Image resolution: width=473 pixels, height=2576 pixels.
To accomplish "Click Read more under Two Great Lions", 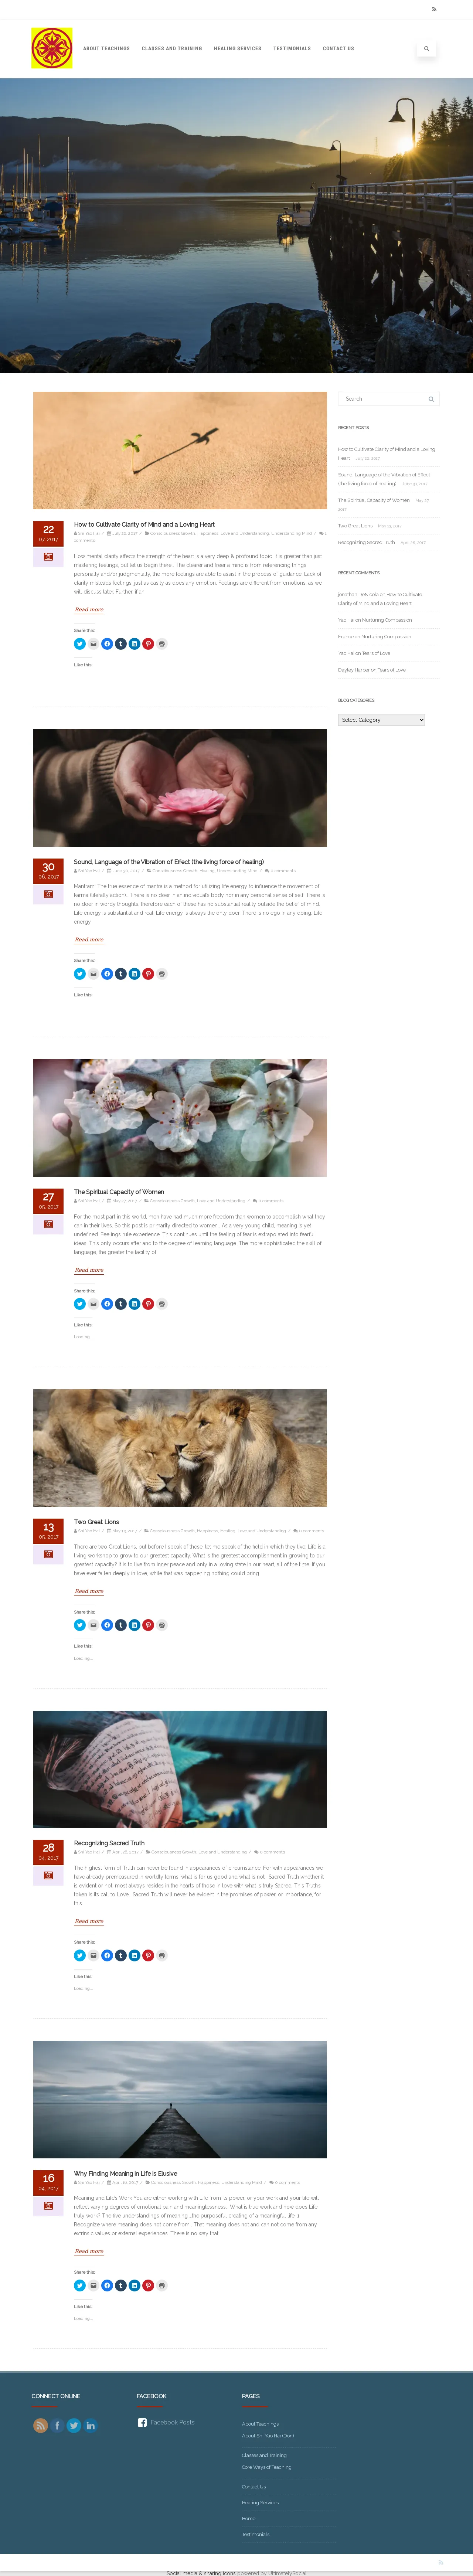I will point(89,1591).
